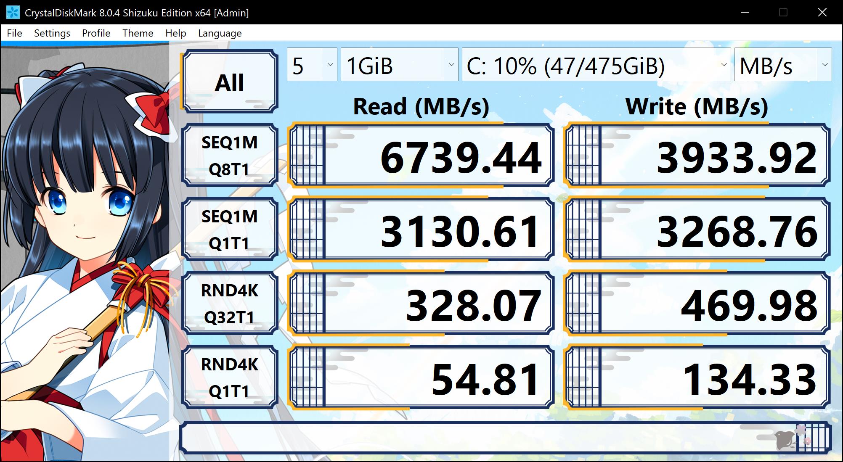Click the SEQ1M Q1T1 read value 3130.61
Screen dimensions: 843x462
click(421, 230)
